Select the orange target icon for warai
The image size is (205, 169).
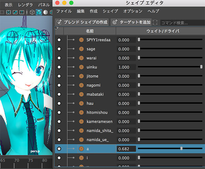pyautogui.click(x=81, y=58)
